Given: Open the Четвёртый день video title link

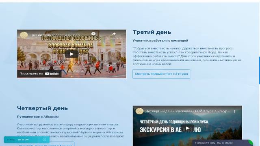Looking at the screenshot, I should click(187, 111).
